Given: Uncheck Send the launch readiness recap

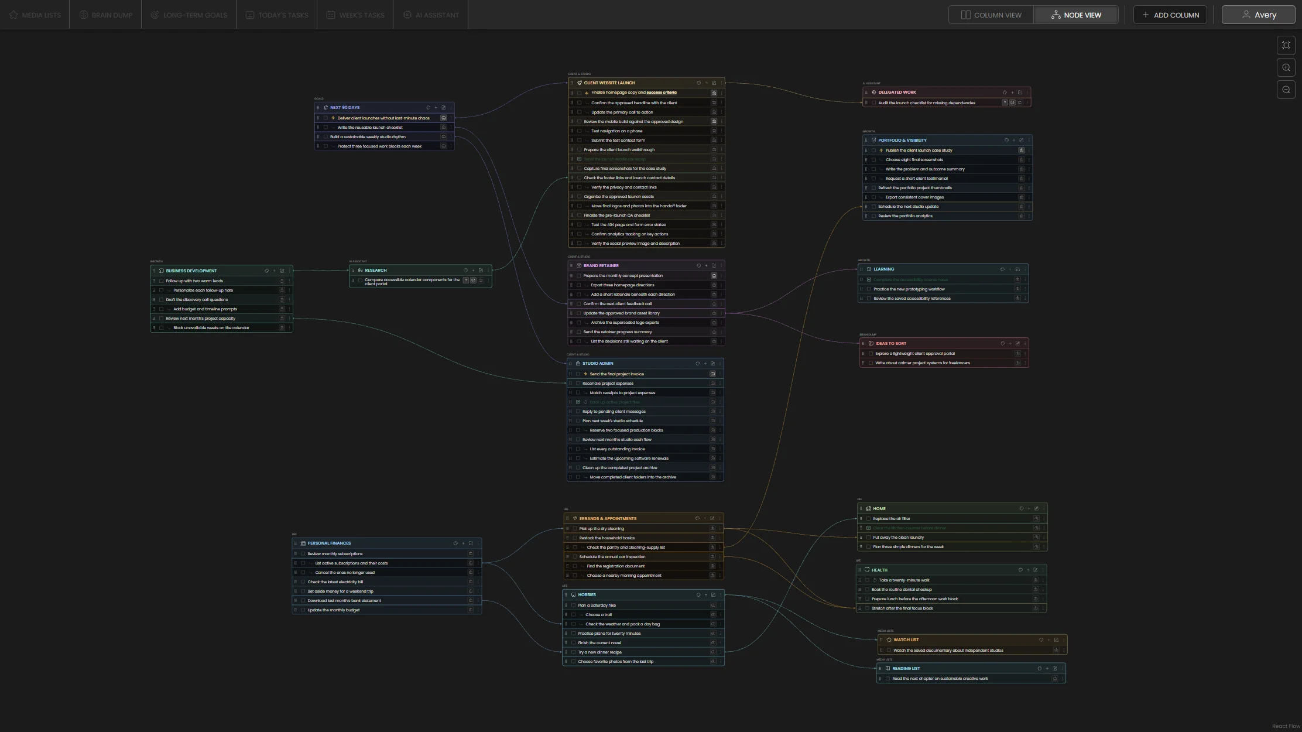Looking at the screenshot, I should [579, 159].
